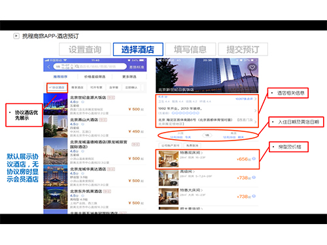Toggle the checked 协议酒店 filter chip
The height and width of the screenshot is (245, 327).
57,88
